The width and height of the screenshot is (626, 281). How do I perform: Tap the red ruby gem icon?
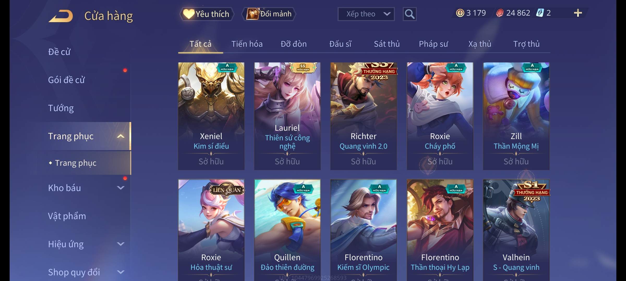point(499,13)
